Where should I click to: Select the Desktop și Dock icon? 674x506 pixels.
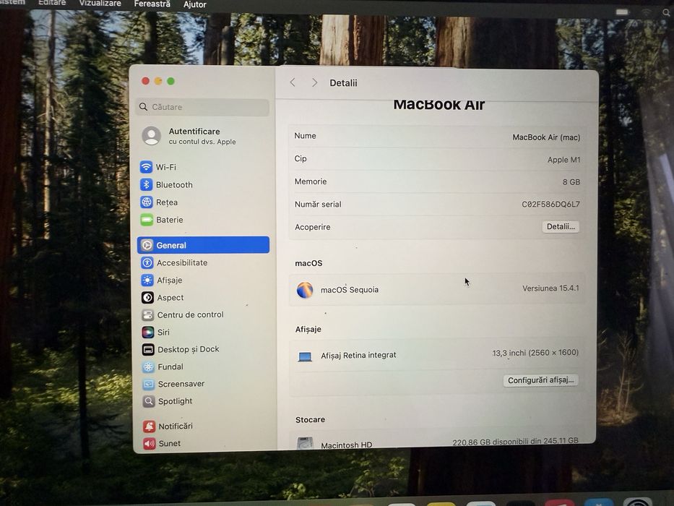[x=148, y=349]
